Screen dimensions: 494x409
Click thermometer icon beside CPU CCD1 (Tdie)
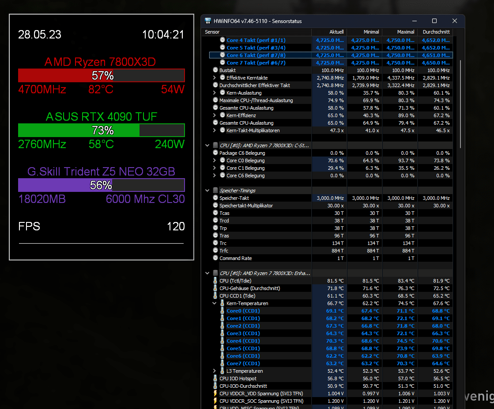click(x=215, y=296)
